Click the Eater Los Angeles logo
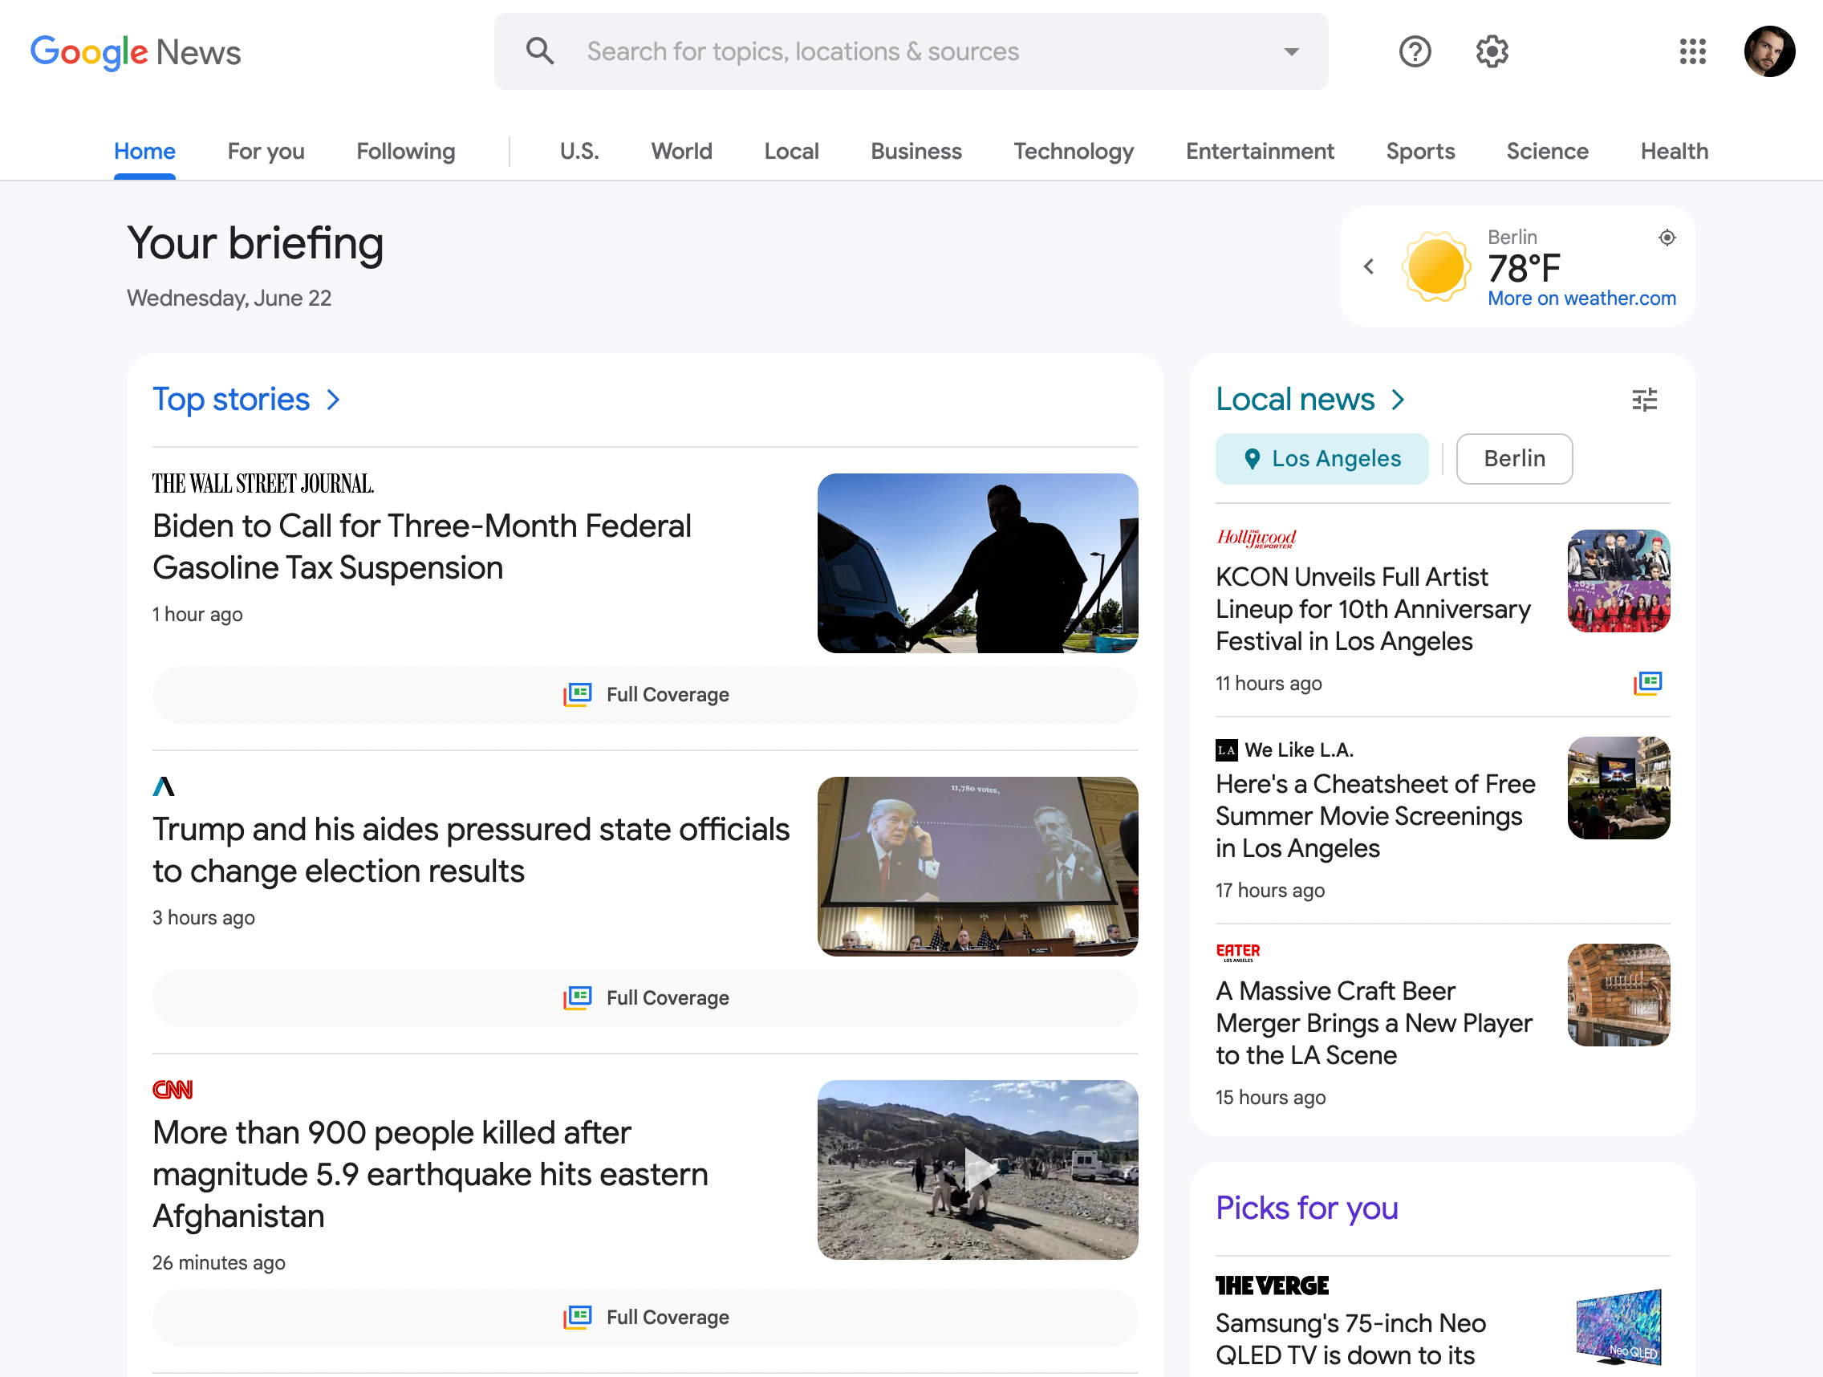The image size is (1823, 1377). click(x=1238, y=952)
